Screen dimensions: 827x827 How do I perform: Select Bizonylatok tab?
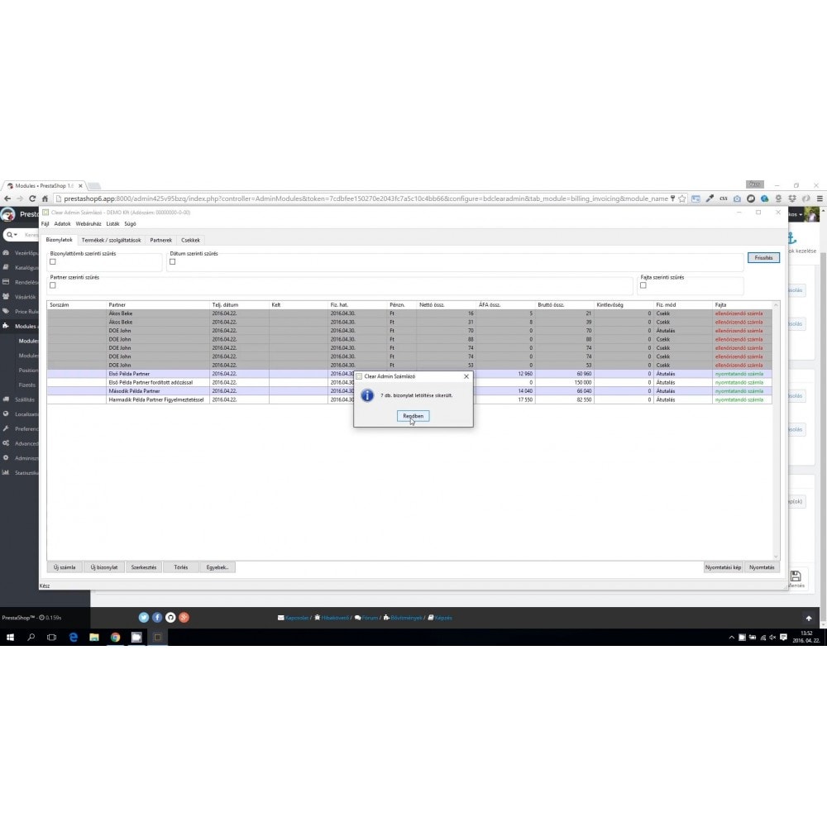(59, 240)
